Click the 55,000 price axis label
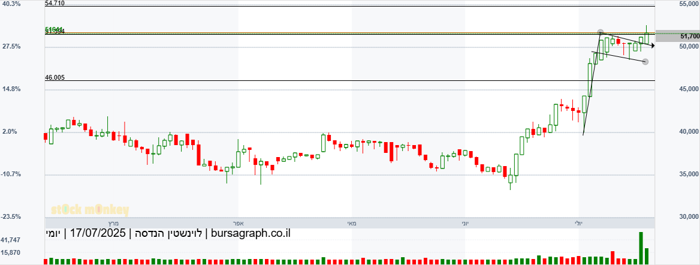Image resolution: width=700 pixels, height=265 pixels. 690,4
